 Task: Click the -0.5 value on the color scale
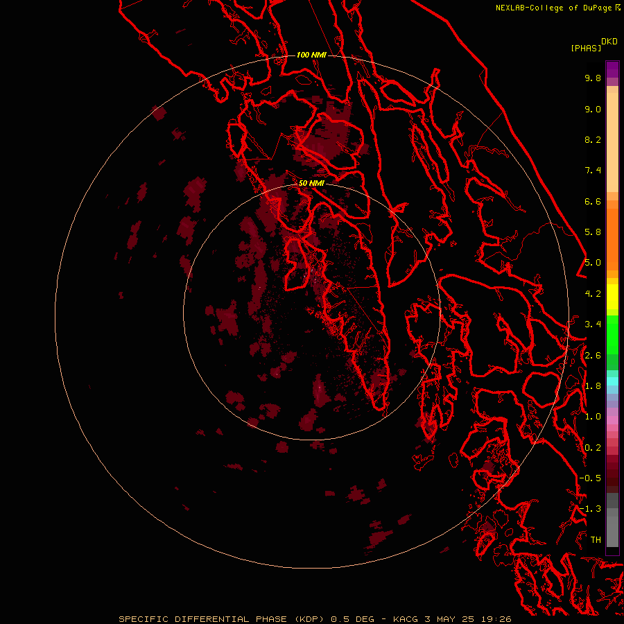click(x=590, y=478)
